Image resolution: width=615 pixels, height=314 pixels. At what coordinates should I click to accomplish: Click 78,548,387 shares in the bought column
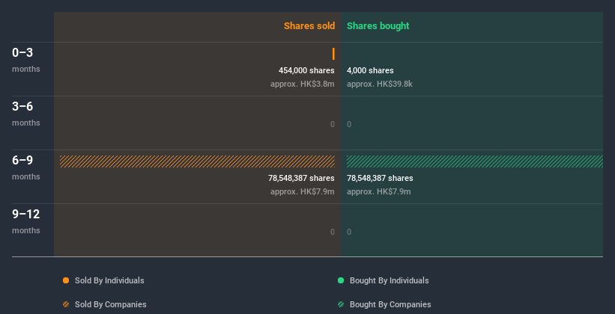click(x=380, y=178)
